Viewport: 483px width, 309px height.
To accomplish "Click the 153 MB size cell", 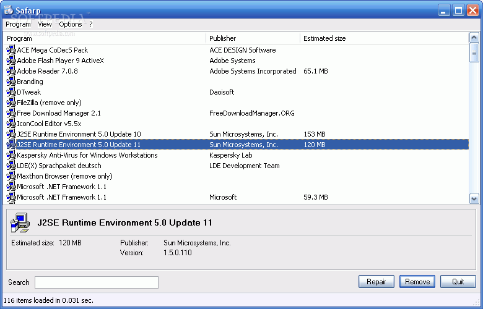I will click(x=315, y=134).
